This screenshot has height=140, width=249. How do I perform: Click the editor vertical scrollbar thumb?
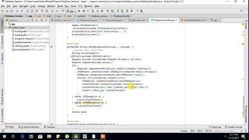[x=243, y=107]
